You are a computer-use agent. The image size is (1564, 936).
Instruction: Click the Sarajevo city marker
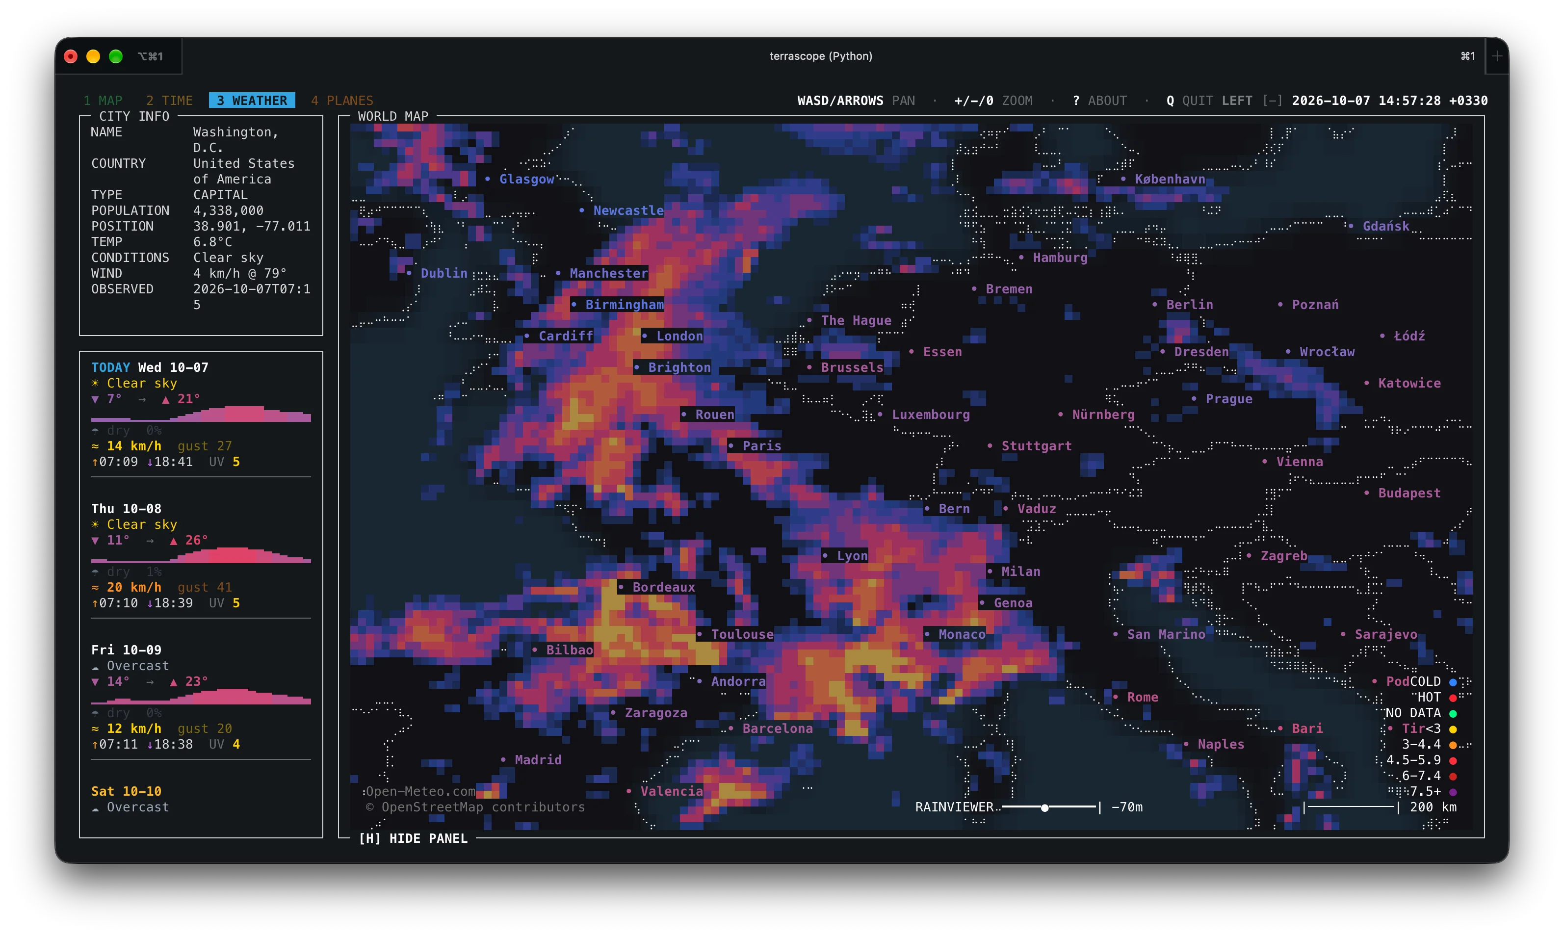[1379, 634]
